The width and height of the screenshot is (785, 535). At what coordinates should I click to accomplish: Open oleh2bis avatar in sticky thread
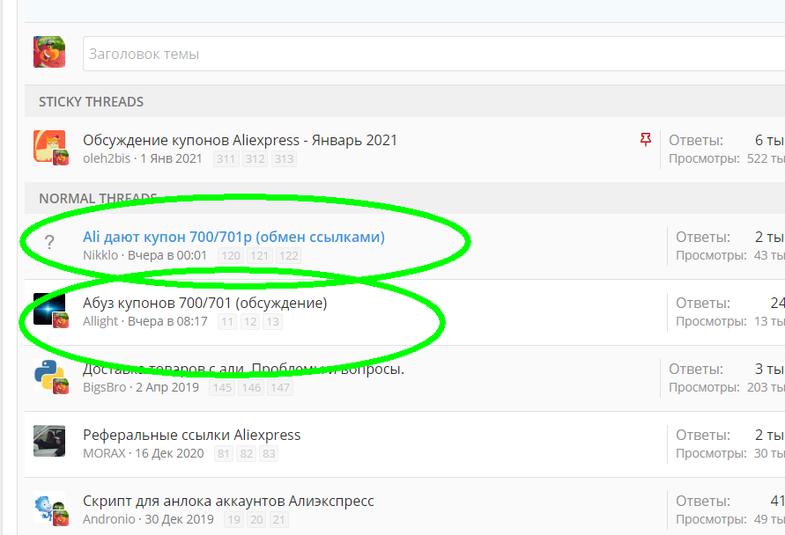point(49,146)
